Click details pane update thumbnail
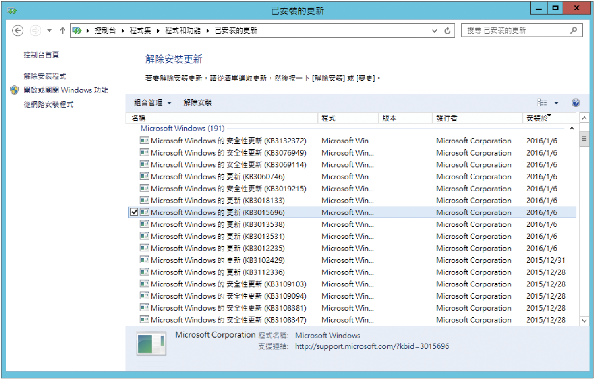The image size is (595, 380). [x=151, y=344]
